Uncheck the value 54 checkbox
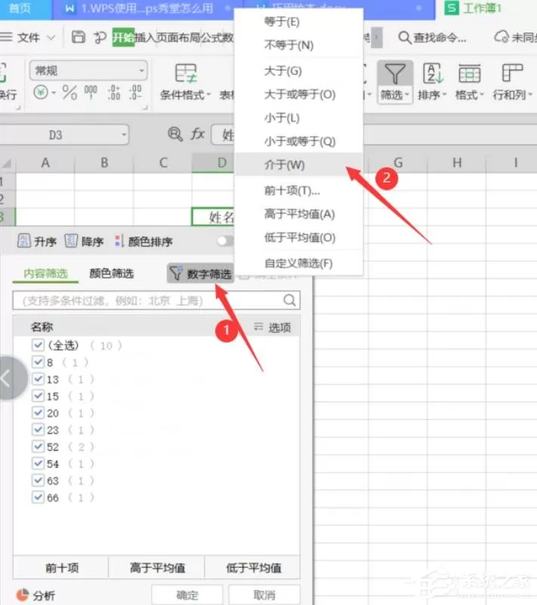The width and height of the screenshot is (537, 605). pyautogui.click(x=38, y=463)
